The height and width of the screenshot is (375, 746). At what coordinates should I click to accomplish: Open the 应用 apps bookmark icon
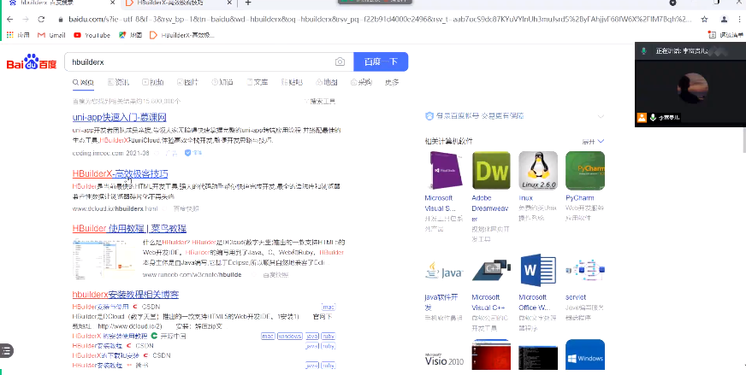coord(18,35)
